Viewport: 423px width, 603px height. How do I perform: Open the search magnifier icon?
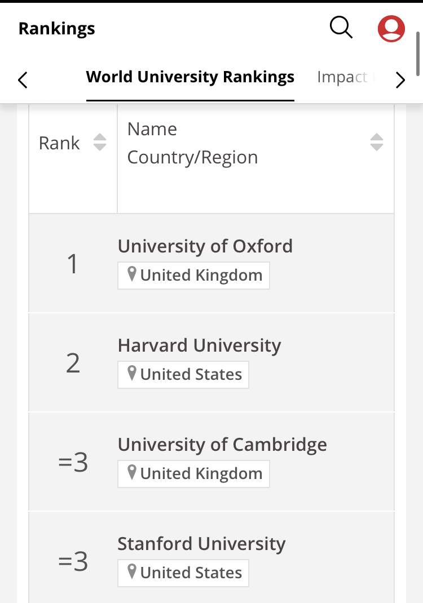[341, 28]
